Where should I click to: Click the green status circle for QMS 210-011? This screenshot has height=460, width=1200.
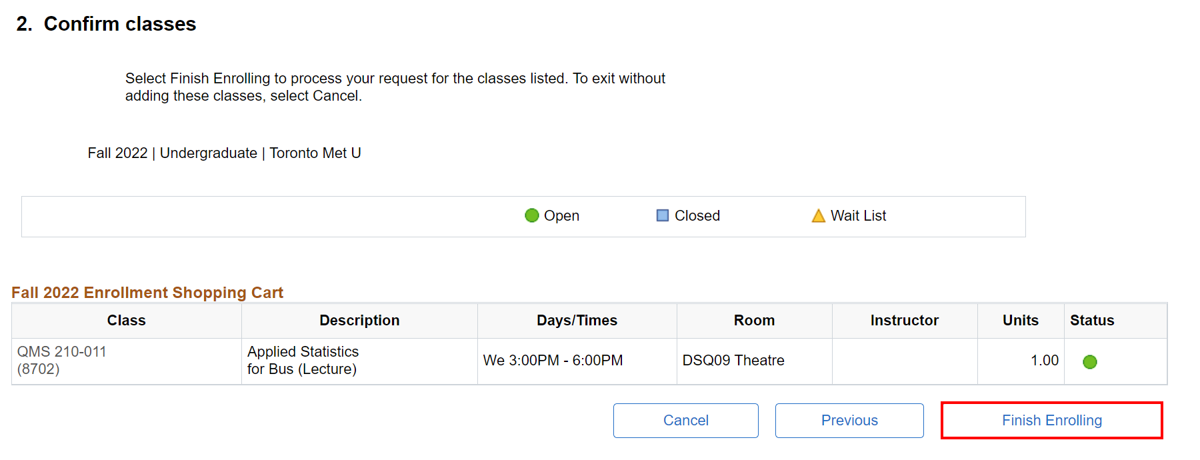pyautogui.click(x=1089, y=361)
